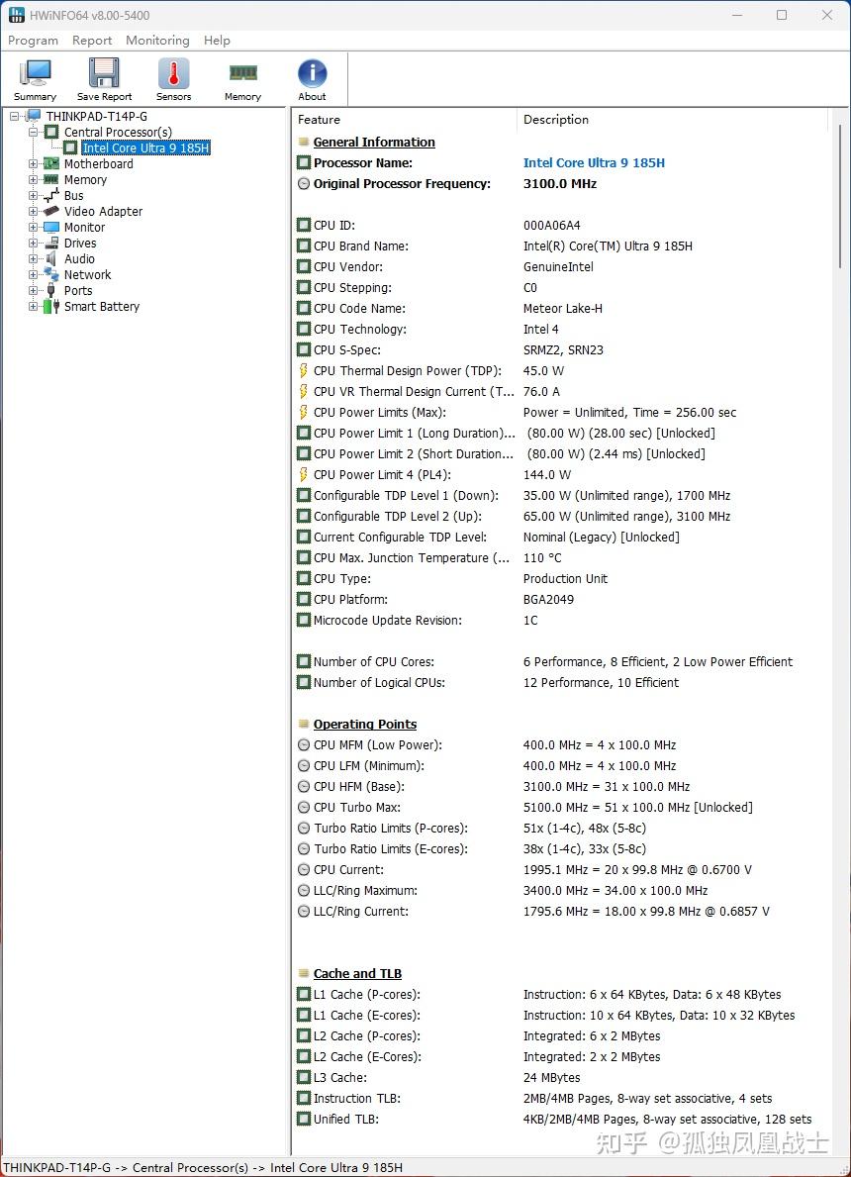Click the Memory chip icon in tree
Screen dimensions: 851x1177
click(51, 179)
